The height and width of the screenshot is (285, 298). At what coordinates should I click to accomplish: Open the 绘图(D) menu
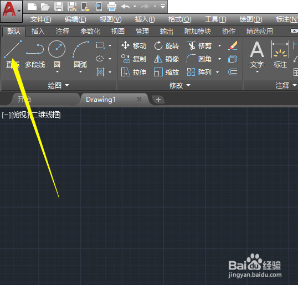pos(251,19)
